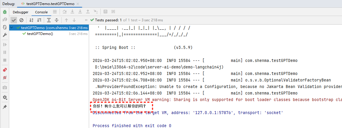342x128 pixels.
Task: Select the Console tab
Action: click(x=41, y=12)
